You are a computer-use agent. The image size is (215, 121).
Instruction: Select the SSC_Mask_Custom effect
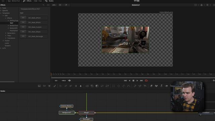tap(34, 27)
